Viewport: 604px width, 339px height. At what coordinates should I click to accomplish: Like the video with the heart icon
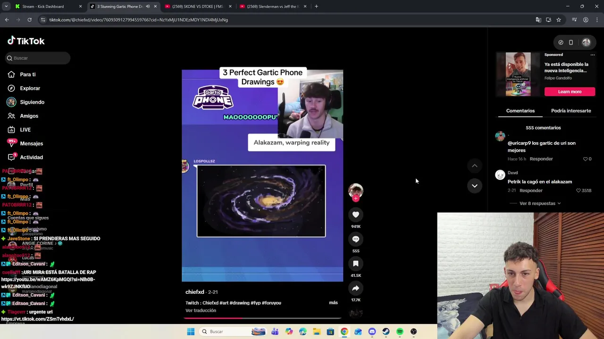pos(356,215)
